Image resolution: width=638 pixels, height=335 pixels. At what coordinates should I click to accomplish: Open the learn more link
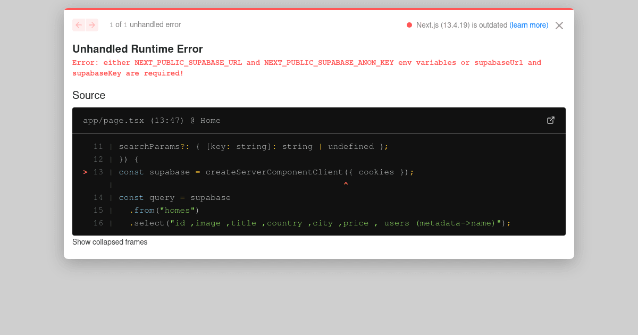click(529, 24)
